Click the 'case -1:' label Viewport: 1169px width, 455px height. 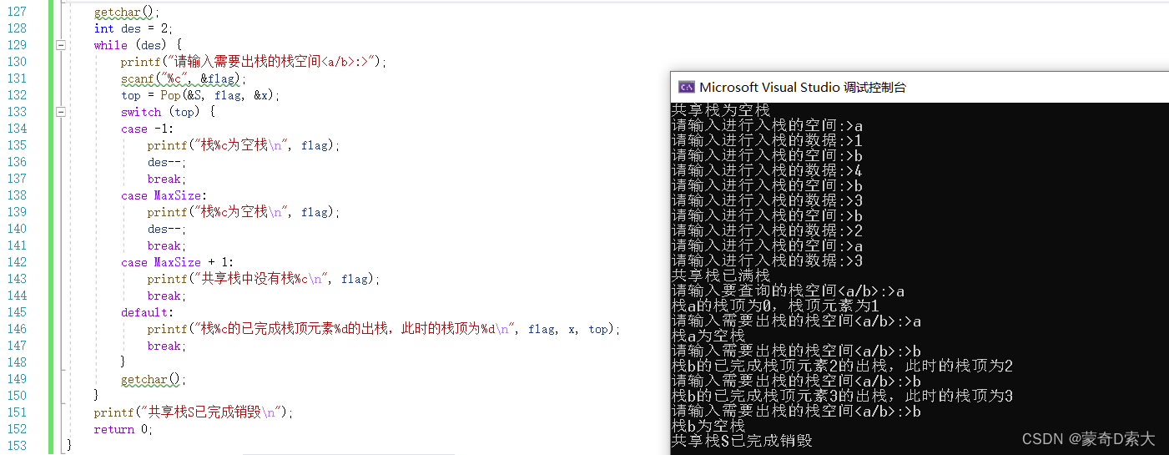pos(146,129)
